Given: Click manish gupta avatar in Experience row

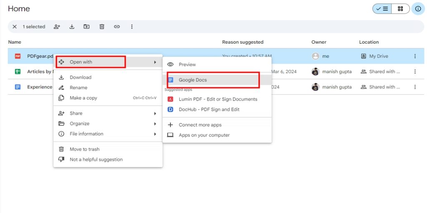Looking at the screenshot, I should [315, 87].
